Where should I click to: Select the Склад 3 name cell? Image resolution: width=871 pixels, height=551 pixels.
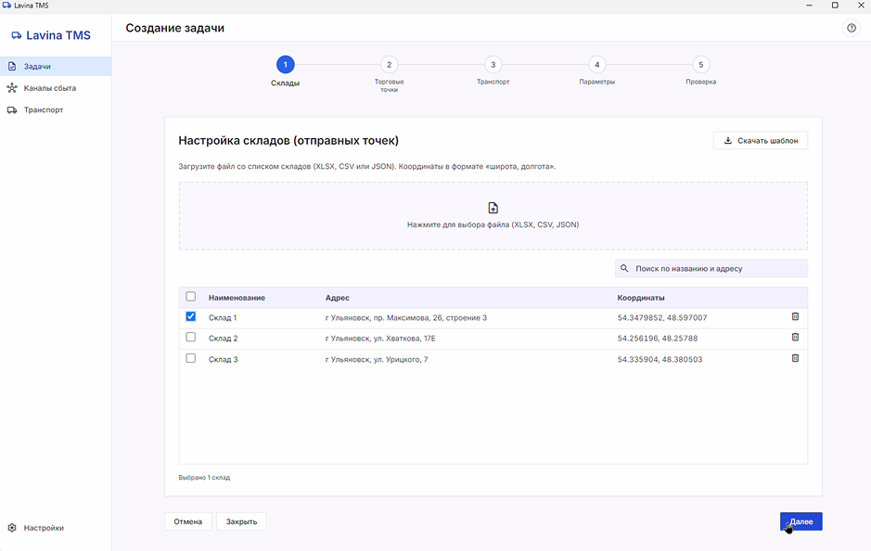224,359
